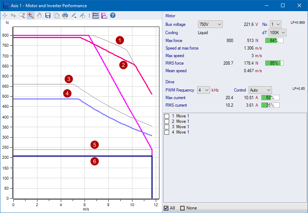
Task: Select the double crosshair measurement tool
Action: coord(13,15)
